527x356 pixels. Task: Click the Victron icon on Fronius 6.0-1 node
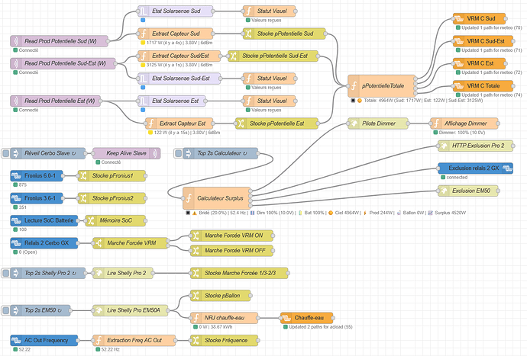pyautogui.click(x=17, y=176)
